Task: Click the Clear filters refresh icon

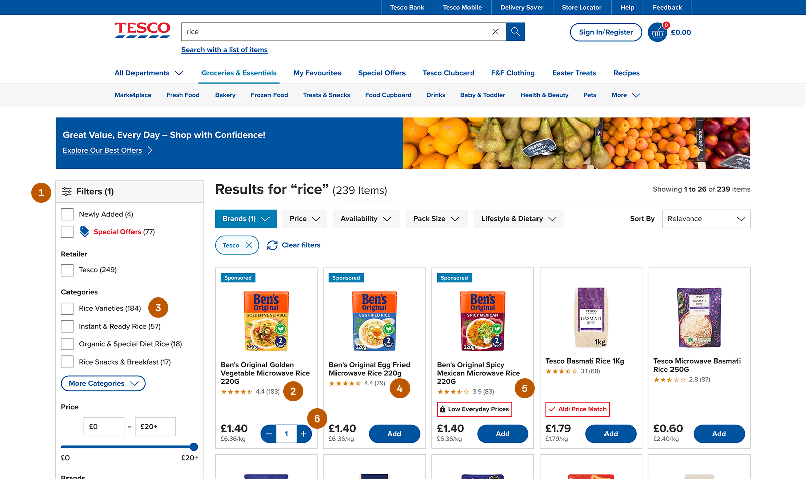Action: (273, 245)
